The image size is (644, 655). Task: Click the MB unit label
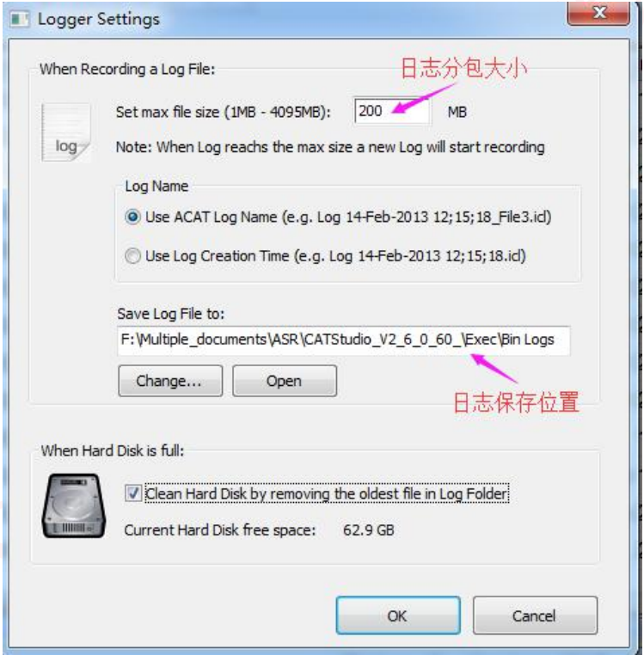pyautogui.click(x=457, y=112)
